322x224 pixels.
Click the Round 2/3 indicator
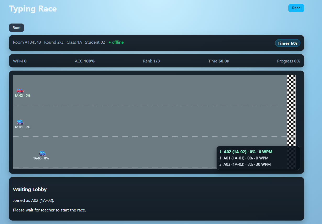[x=54, y=42]
